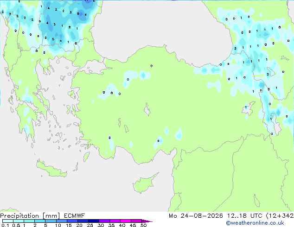Image resolution: width=294 pixels, height=227 pixels.
Task: Click the '[mm]' unit label
Action: point(51,216)
